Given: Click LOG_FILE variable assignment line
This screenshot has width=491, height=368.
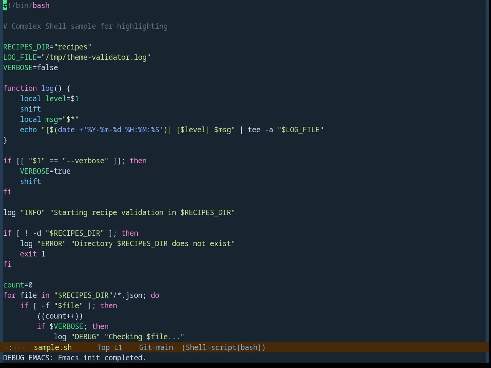Looking at the screenshot, I should pos(77,57).
